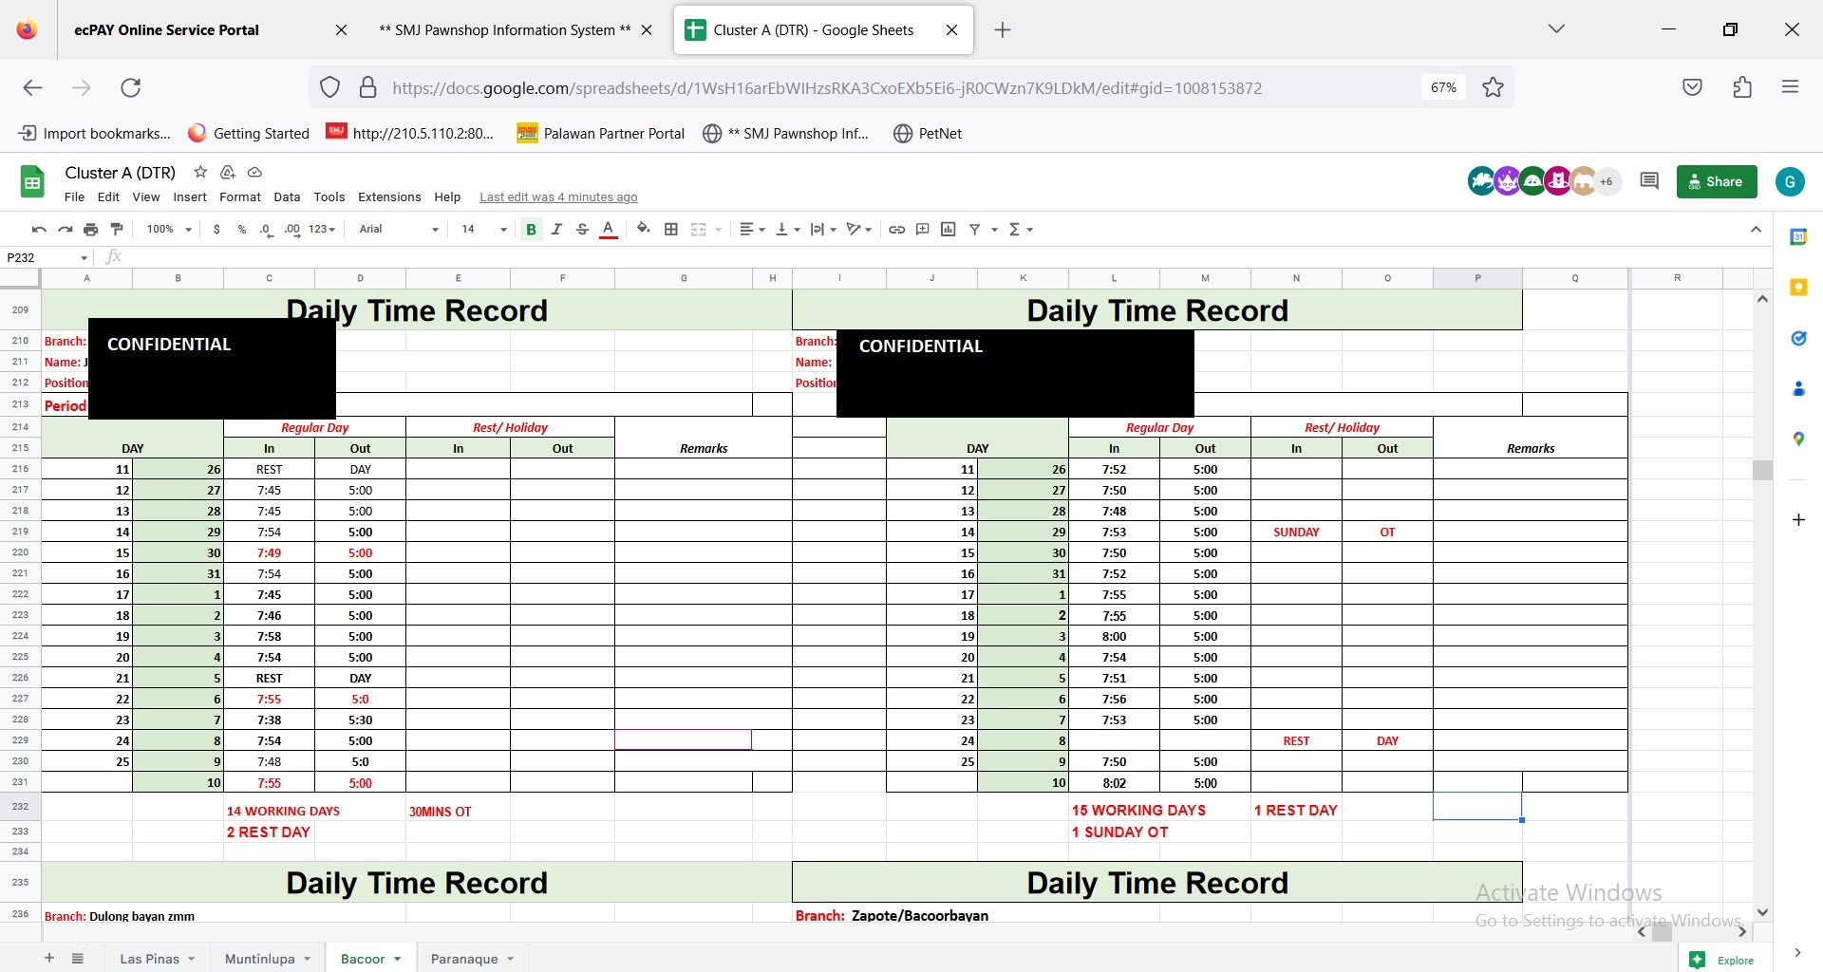Open the Google account avatar
Viewport: 1823px width, 972px height.
click(x=1791, y=181)
